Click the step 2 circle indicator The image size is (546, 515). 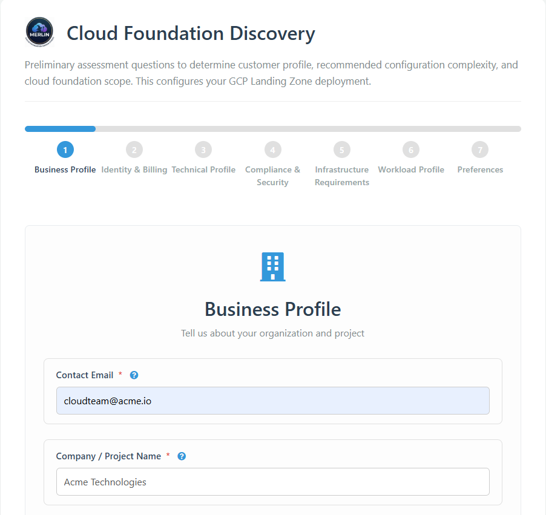[134, 149]
